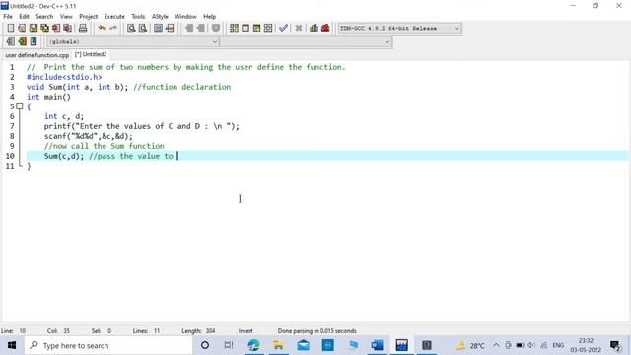Click the Windows Start button
Screen dimensions: 631x355
click(12, 345)
